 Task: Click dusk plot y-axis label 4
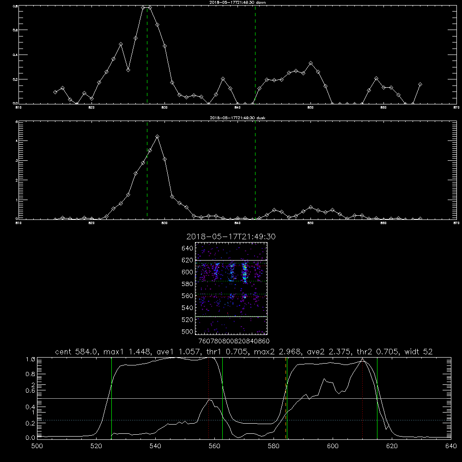click(17, 141)
